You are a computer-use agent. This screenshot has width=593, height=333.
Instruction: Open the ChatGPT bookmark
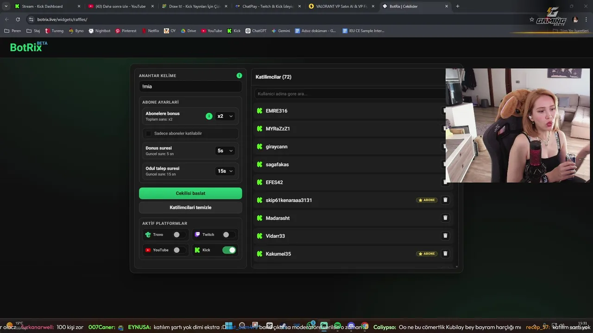(256, 31)
